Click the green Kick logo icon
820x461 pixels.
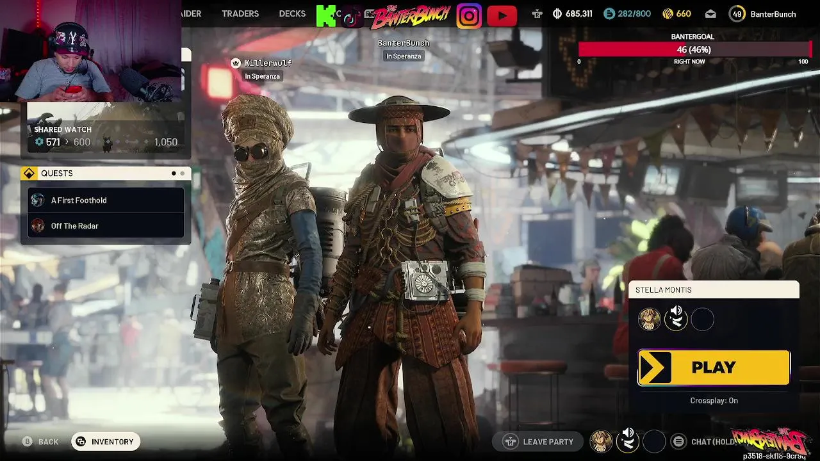pos(326,15)
